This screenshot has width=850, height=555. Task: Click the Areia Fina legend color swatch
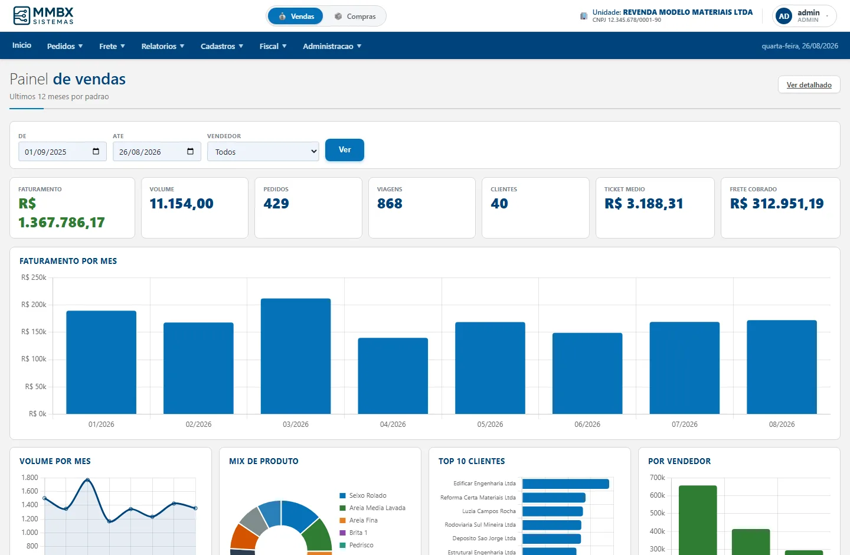point(342,521)
